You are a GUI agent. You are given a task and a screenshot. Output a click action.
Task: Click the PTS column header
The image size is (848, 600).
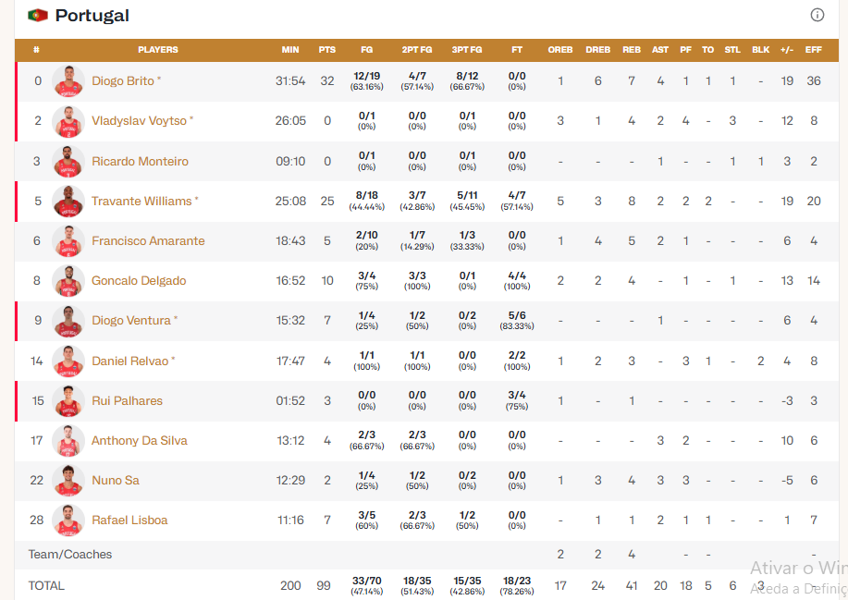tap(327, 50)
